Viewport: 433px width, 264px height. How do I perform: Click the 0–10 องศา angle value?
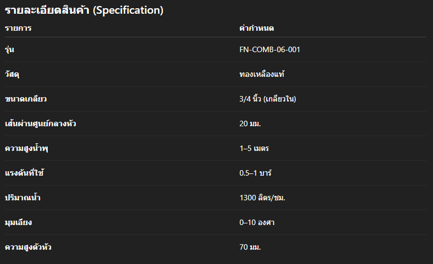pyautogui.click(x=257, y=222)
